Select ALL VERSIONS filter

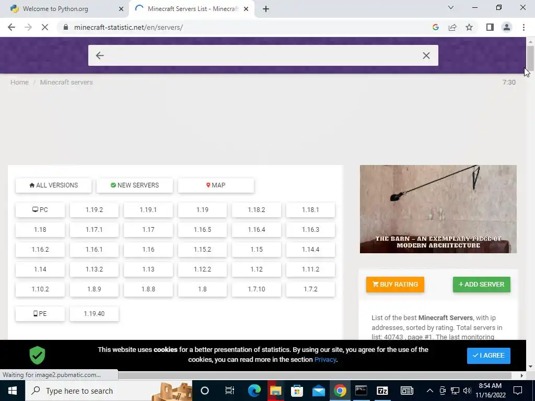(54, 185)
